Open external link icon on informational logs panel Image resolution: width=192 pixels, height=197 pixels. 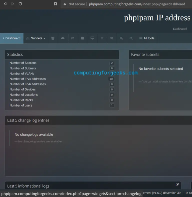click(177, 185)
